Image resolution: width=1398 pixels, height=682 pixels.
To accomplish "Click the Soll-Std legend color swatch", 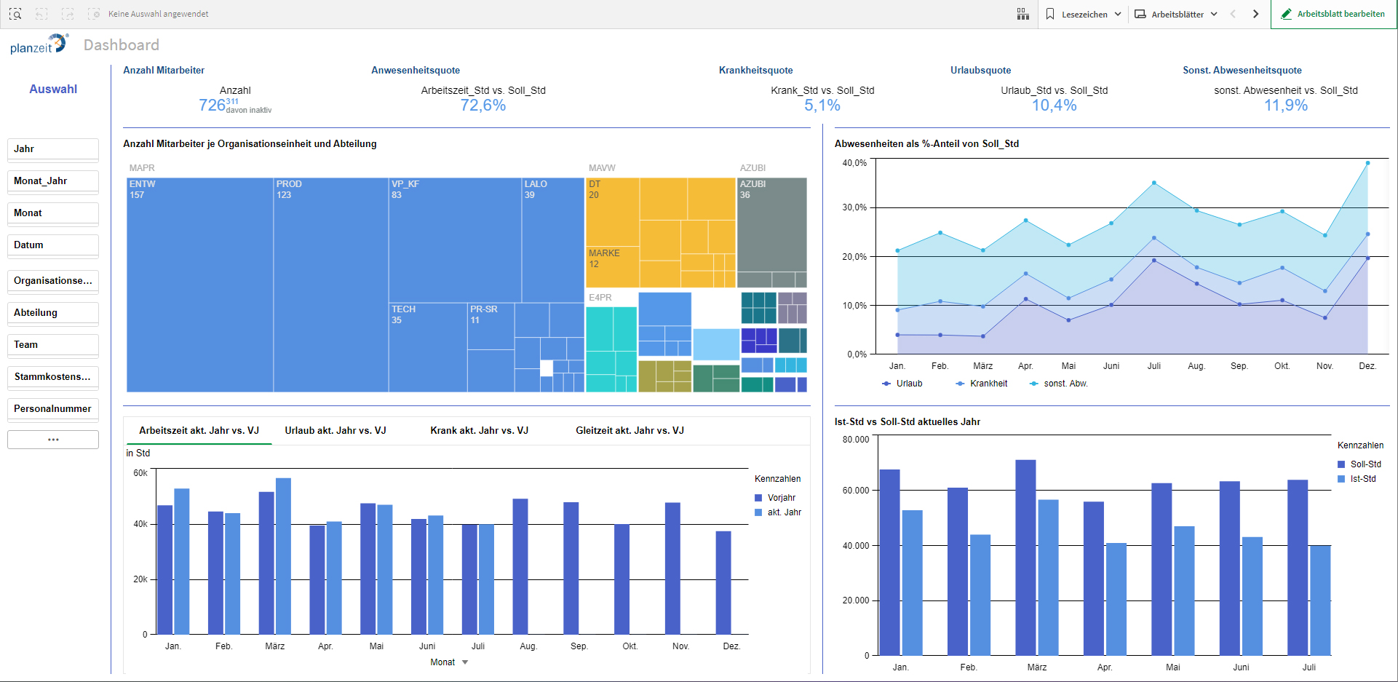I will pos(1341,464).
